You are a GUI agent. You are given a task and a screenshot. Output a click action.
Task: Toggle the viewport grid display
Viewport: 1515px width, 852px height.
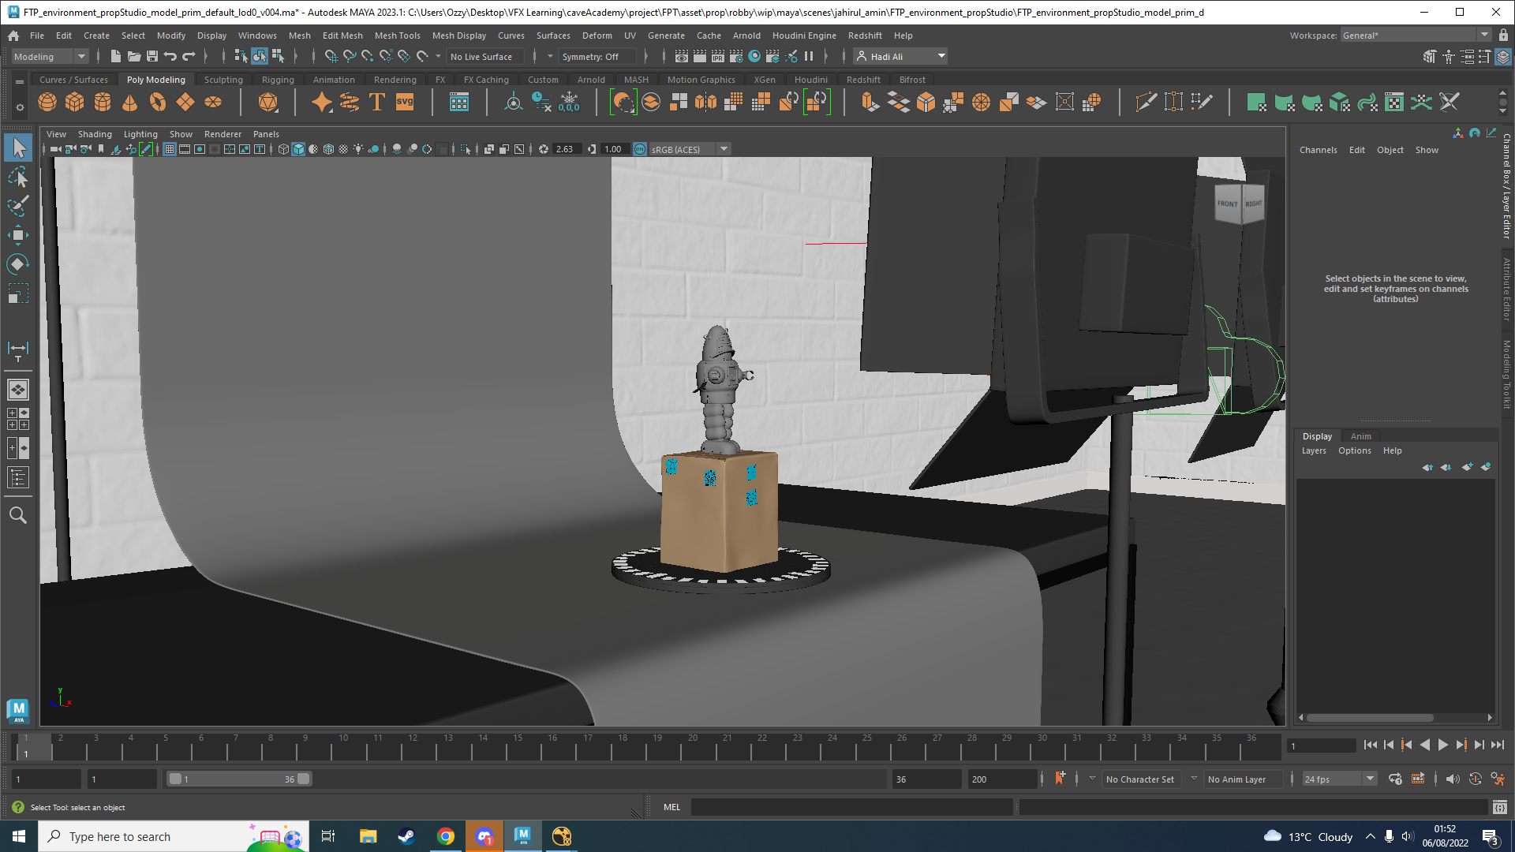pyautogui.click(x=169, y=149)
